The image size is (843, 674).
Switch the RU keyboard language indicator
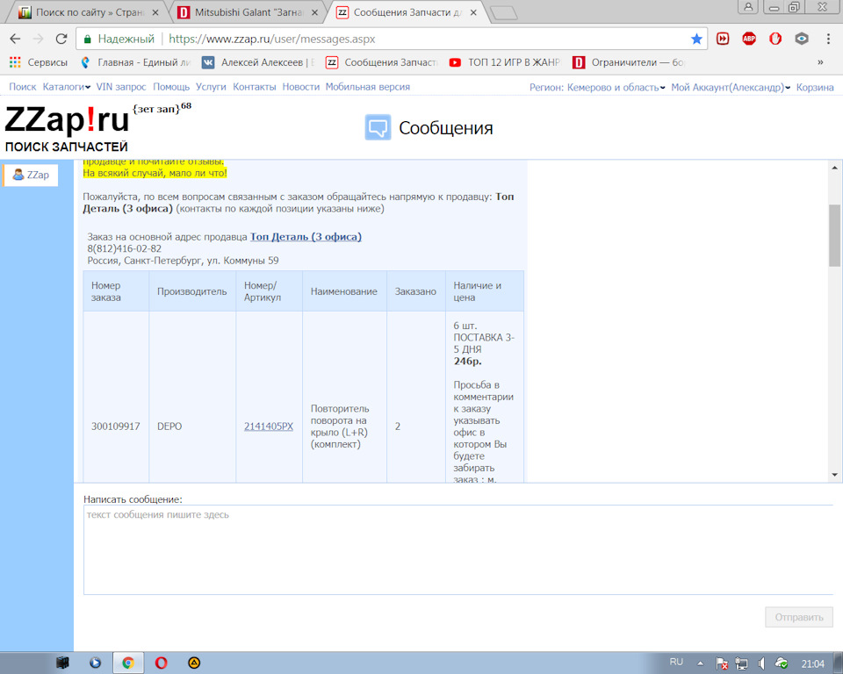(x=676, y=662)
